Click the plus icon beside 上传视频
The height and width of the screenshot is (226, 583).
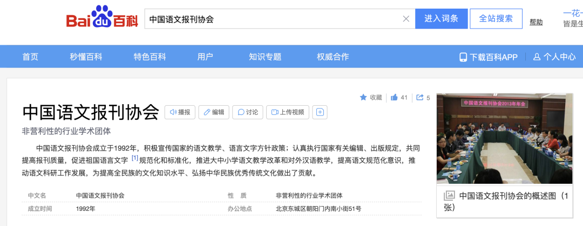coord(320,112)
